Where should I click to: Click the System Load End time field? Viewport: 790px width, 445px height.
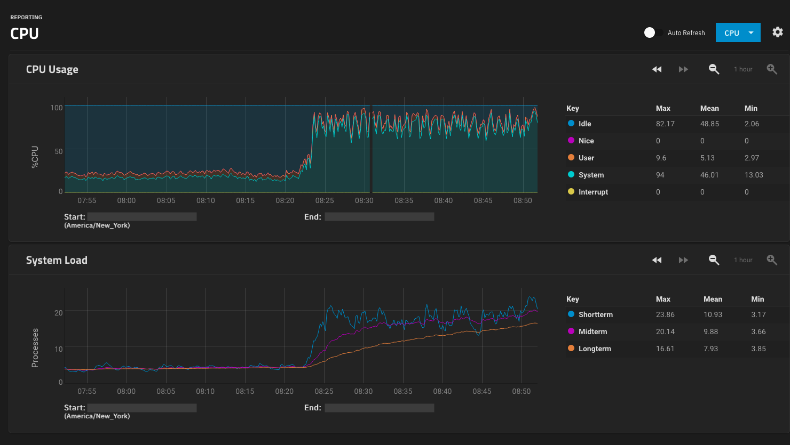(380, 408)
